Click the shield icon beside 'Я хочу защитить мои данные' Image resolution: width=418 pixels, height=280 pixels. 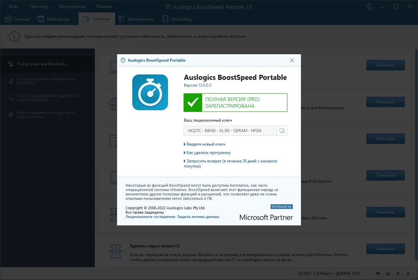coord(11,115)
